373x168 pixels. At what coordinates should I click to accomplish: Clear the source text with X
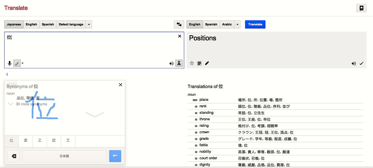[x=179, y=36]
